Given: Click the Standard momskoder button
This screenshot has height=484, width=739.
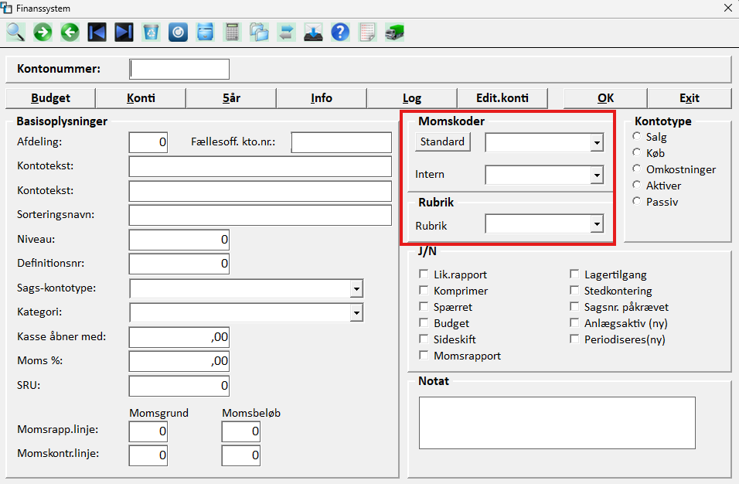Looking at the screenshot, I should (x=443, y=141).
